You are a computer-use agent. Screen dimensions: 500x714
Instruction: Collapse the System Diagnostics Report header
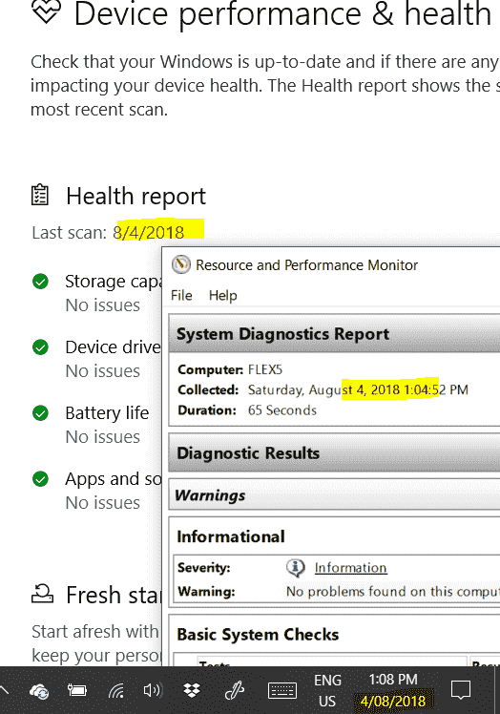334,334
